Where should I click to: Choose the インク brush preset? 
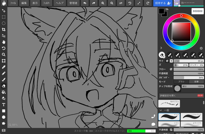[169, 117]
